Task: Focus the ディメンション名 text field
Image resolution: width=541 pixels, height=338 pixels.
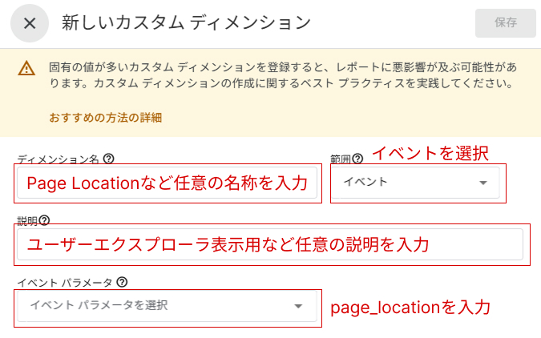Action: click(168, 183)
